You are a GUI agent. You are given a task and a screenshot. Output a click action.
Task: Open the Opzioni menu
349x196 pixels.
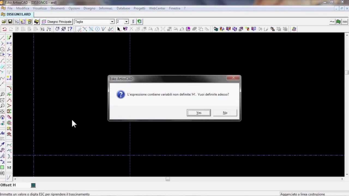(x=74, y=8)
